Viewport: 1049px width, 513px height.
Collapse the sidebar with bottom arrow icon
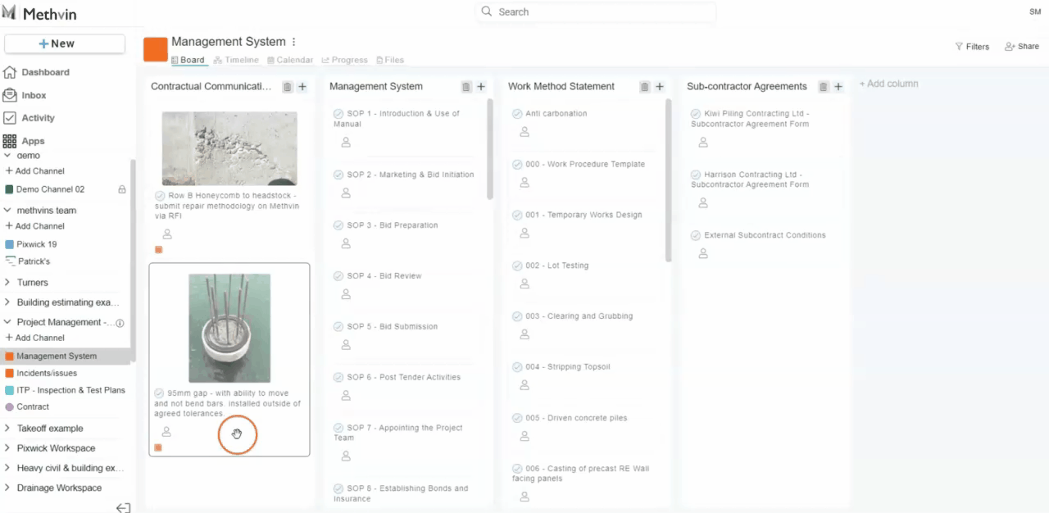coord(123,508)
